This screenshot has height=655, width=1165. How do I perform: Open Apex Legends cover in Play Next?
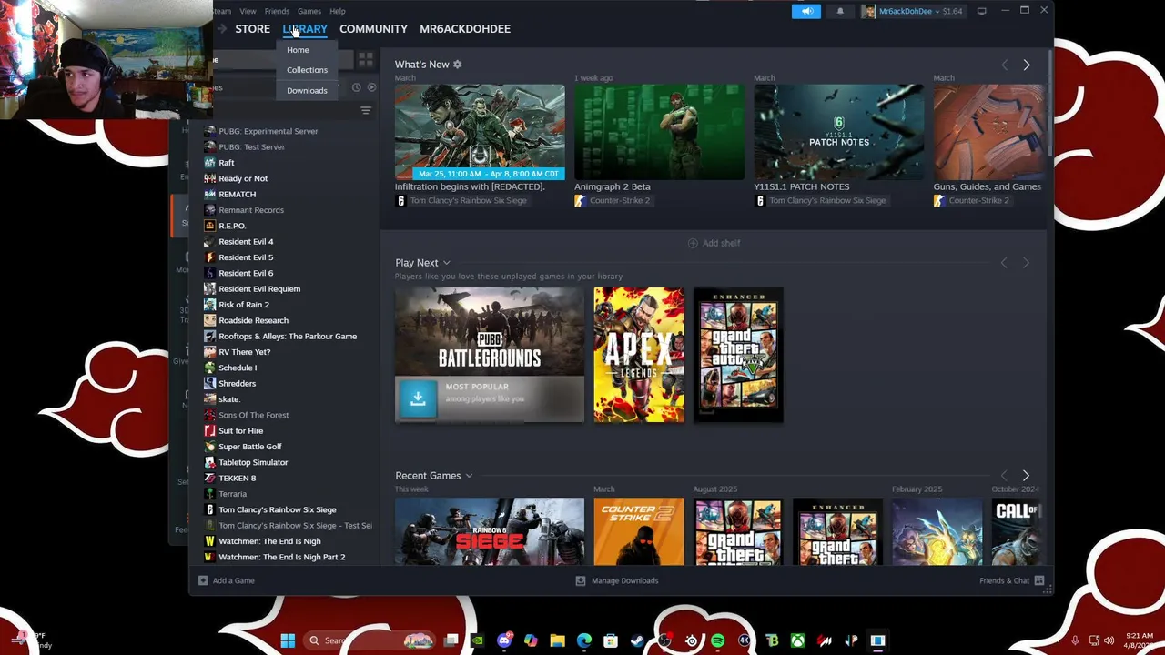[639, 355]
